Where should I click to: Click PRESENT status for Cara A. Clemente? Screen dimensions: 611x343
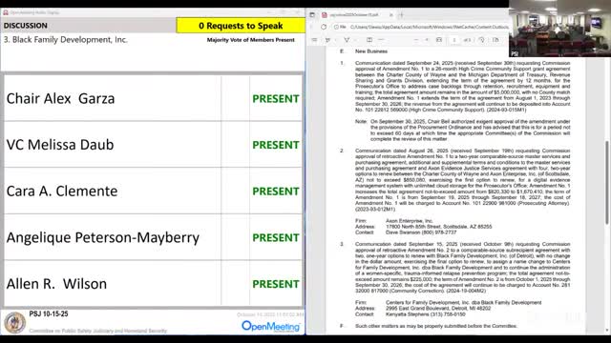tap(276, 192)
